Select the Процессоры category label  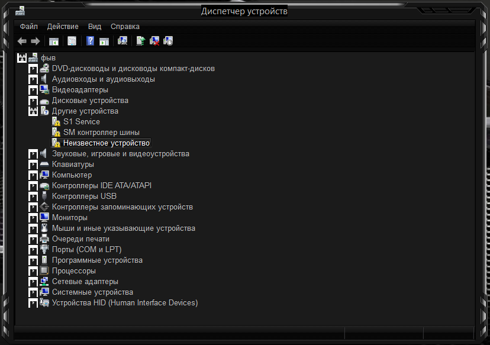[74, 270]
